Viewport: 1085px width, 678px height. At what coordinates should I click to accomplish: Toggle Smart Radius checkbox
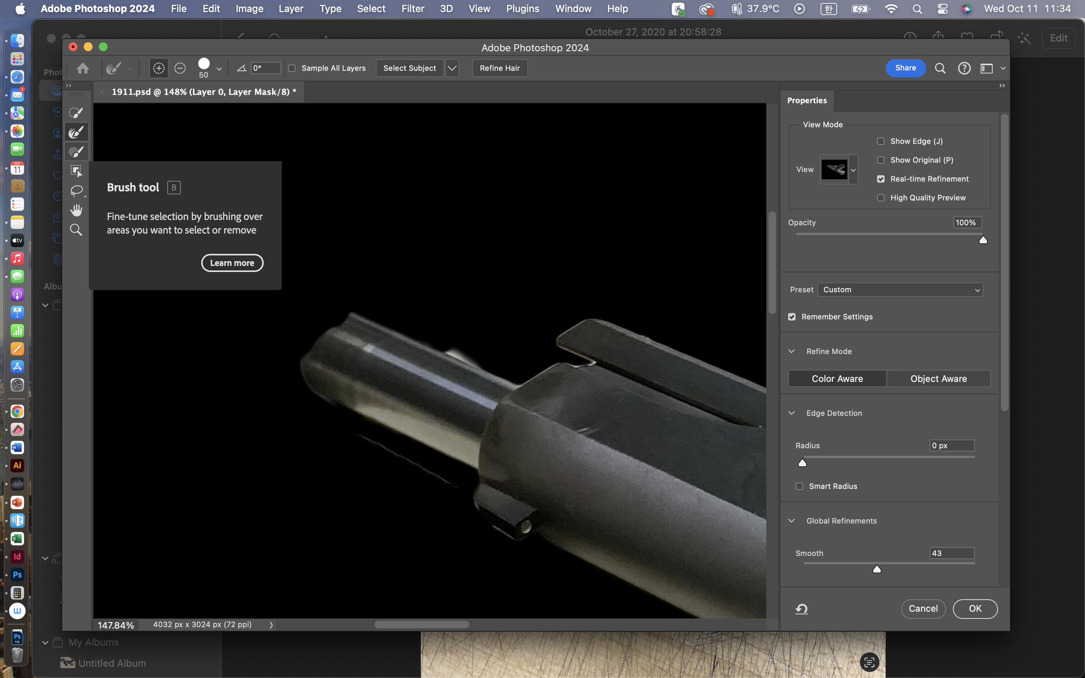(799, 486)
